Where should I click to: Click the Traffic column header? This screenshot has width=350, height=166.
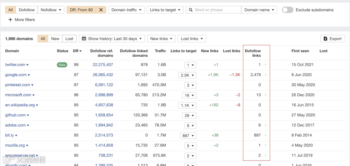coord(160,51)
